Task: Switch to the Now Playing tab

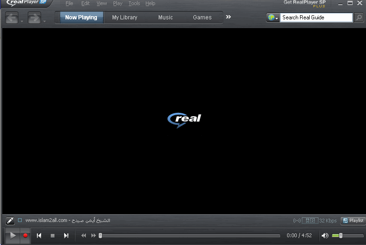Action: (81, 17)
